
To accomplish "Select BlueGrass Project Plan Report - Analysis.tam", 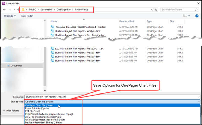I will point(77,31).
